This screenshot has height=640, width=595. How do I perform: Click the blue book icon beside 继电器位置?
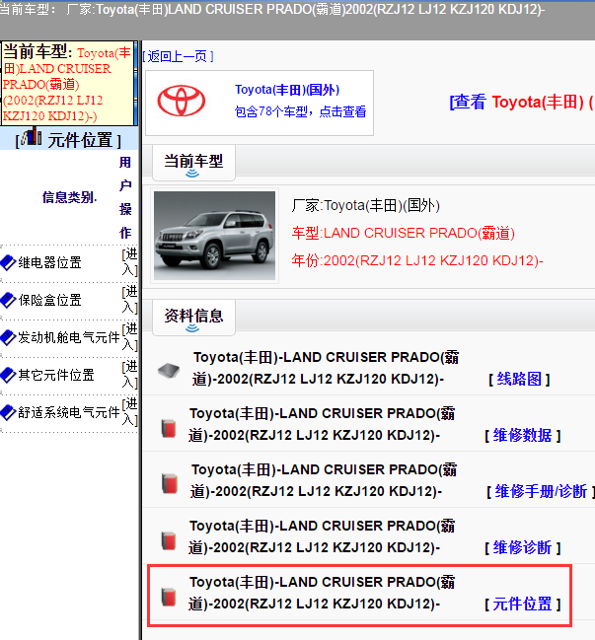8,263
